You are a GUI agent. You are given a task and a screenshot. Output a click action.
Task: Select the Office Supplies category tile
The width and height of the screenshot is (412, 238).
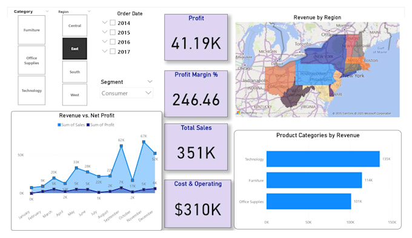click(x=32, y=60)
